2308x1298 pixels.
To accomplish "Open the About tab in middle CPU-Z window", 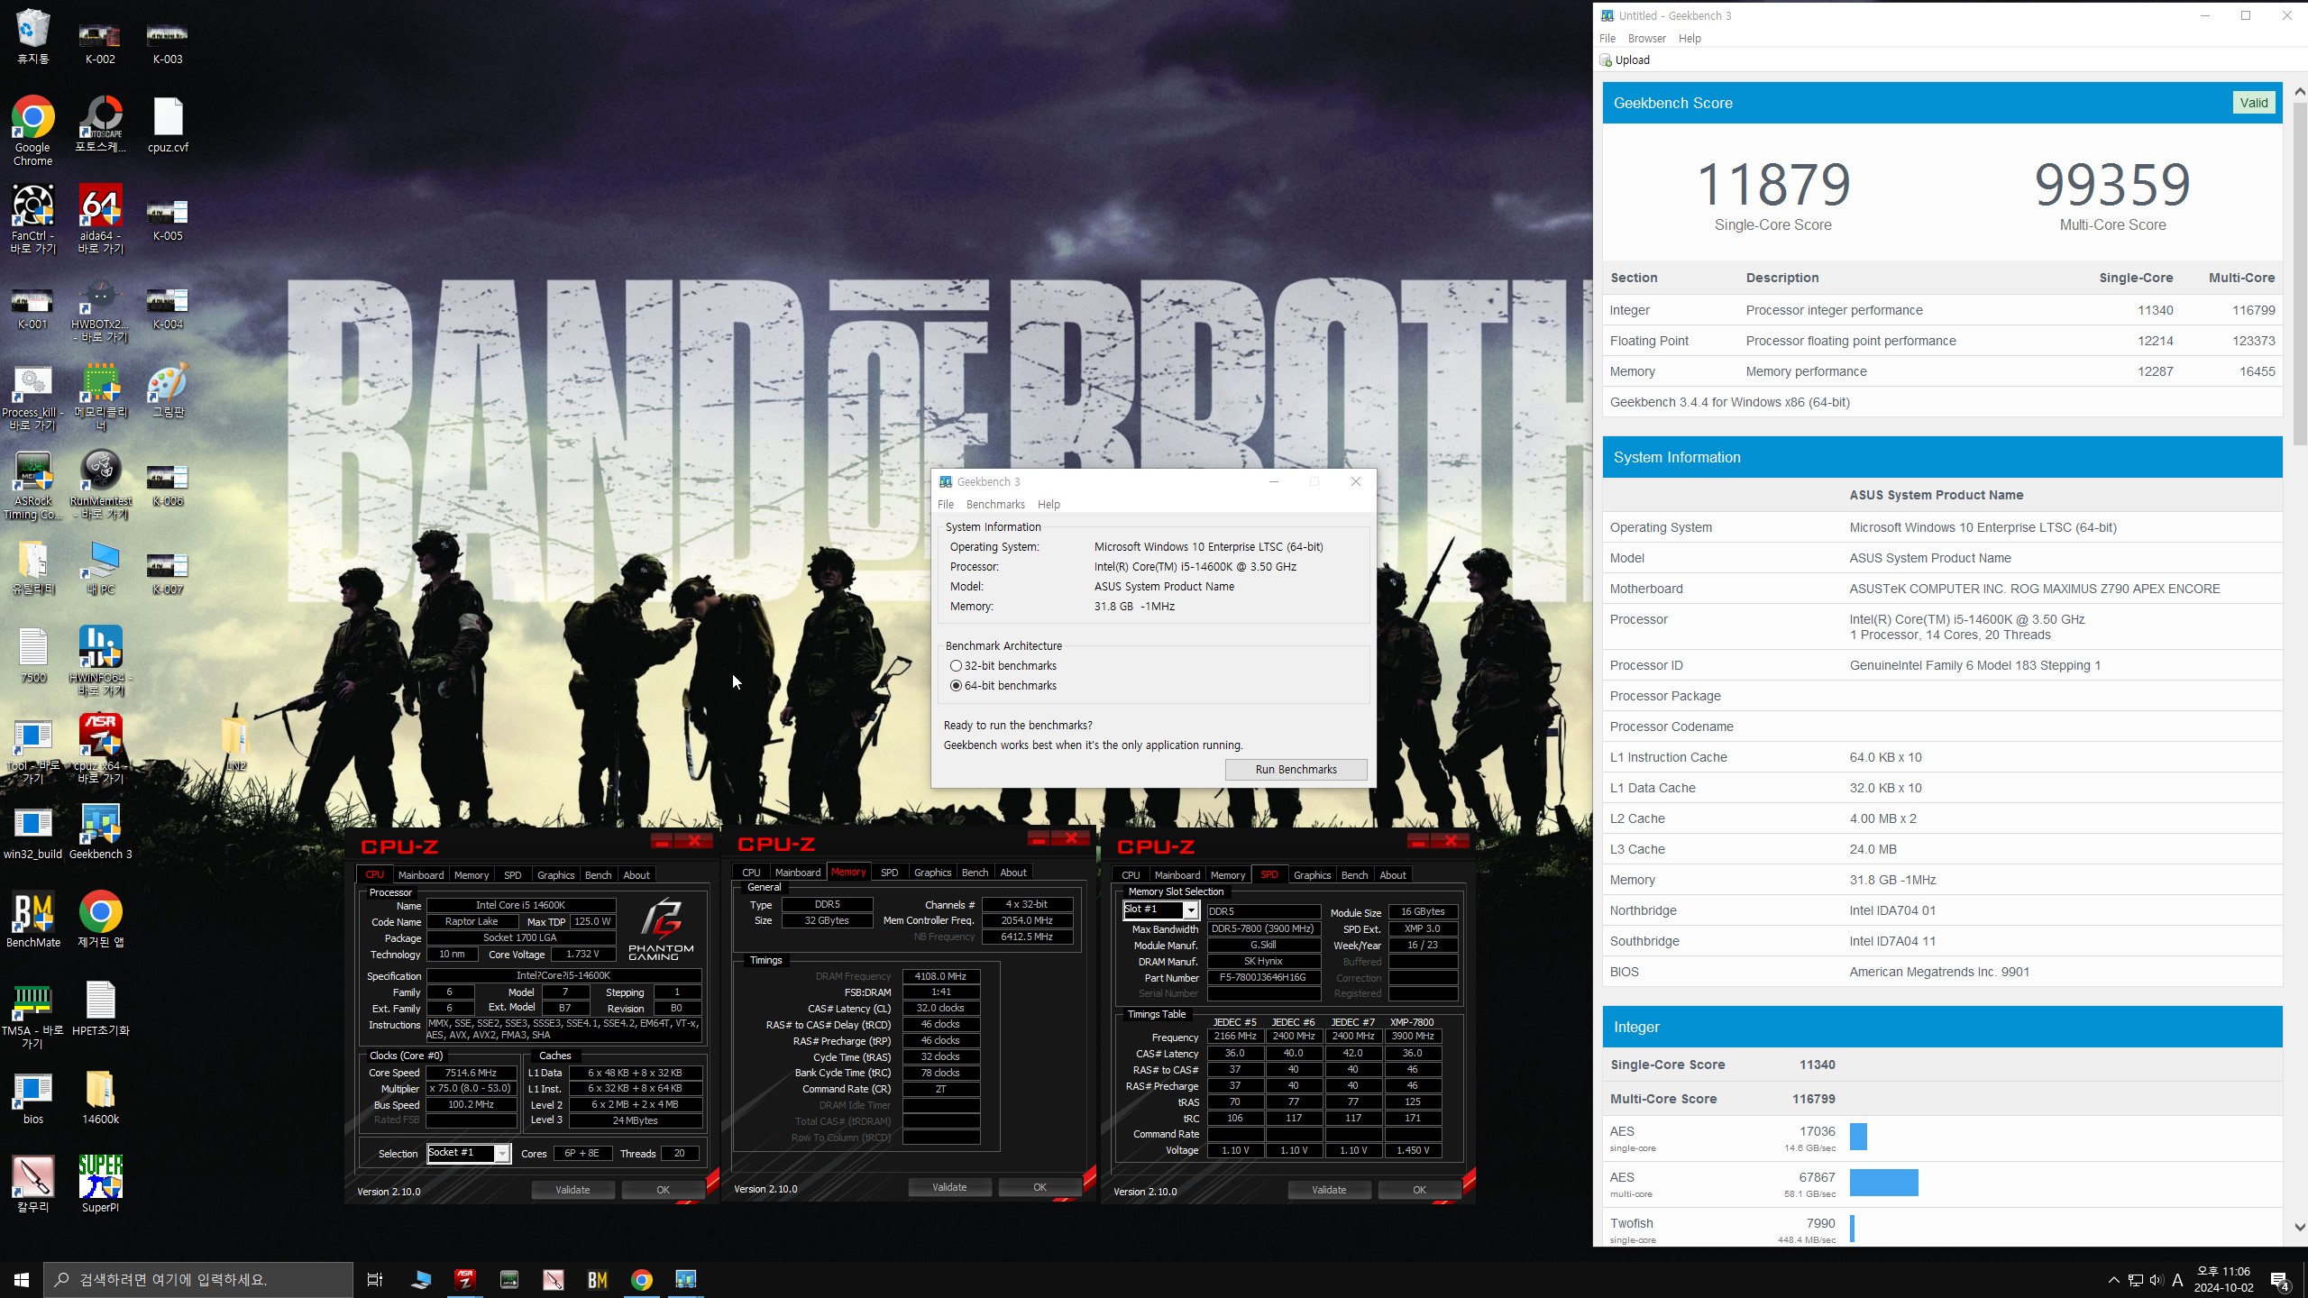I will click(1013, 872).
